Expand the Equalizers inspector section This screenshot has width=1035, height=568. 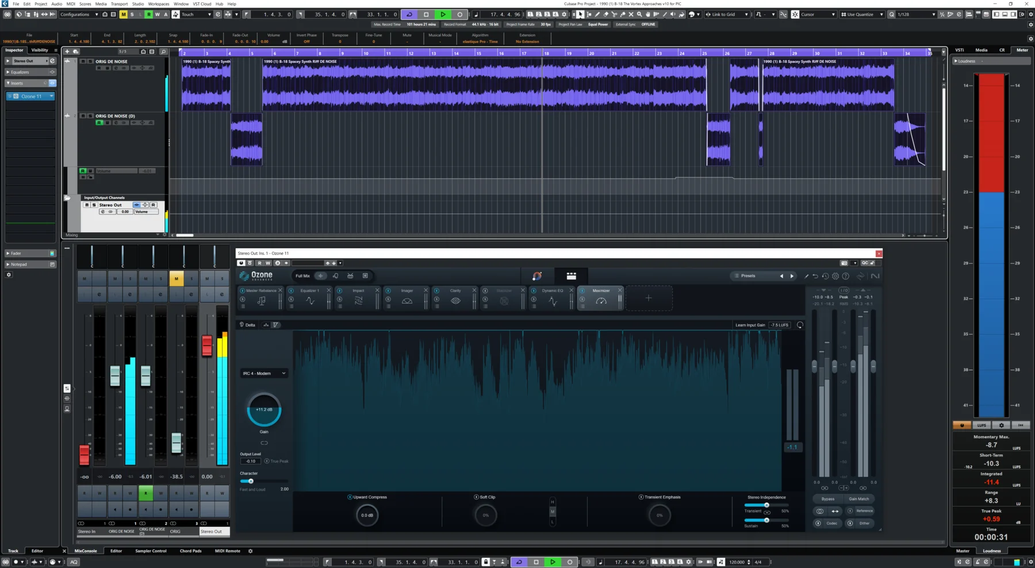click(x=8, y=72)
